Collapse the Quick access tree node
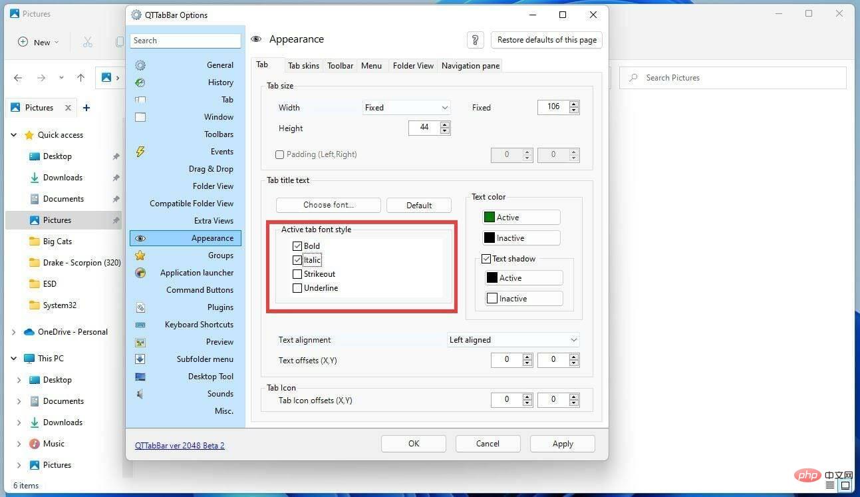The width and height of the screenshot is (860, 497). (14, 135)
